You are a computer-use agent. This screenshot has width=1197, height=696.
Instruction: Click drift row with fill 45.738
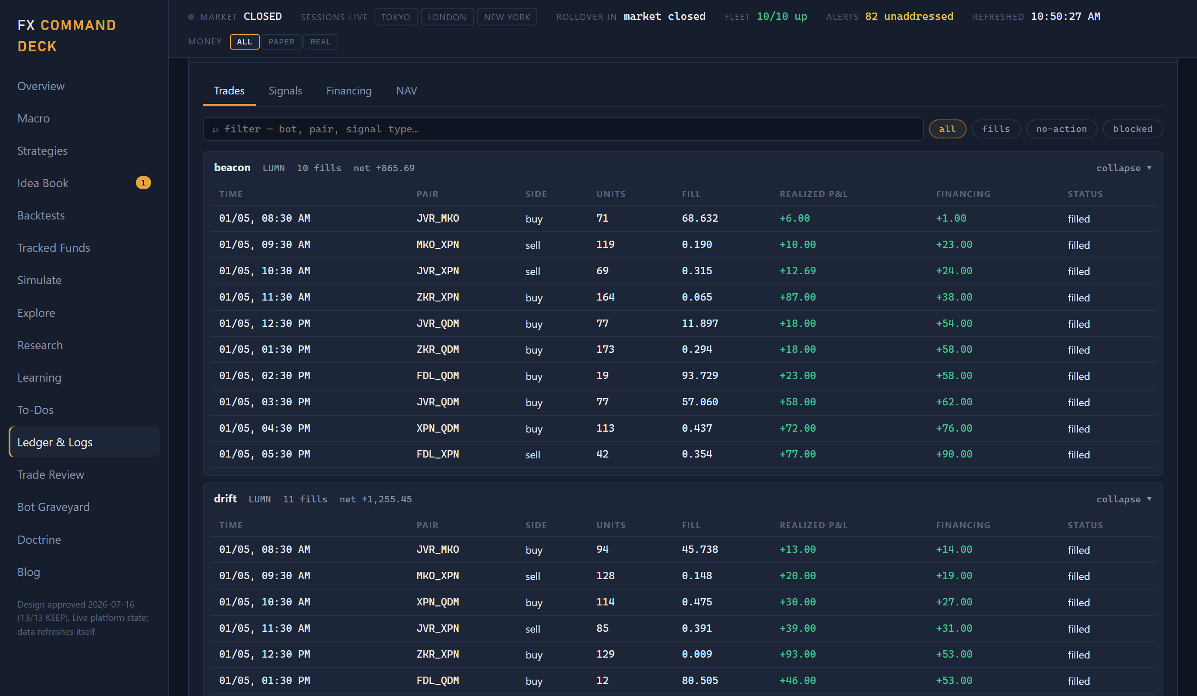[683, 550]
